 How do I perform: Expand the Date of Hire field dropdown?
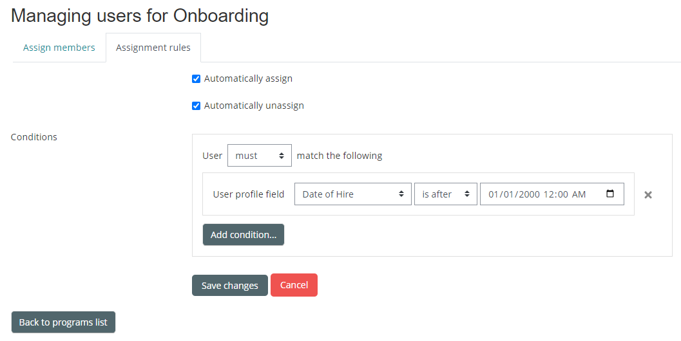pos(352,194)
